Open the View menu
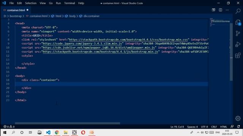Viewport: 243px width, 136px height. pyautogui.click(x=43, y=3)
